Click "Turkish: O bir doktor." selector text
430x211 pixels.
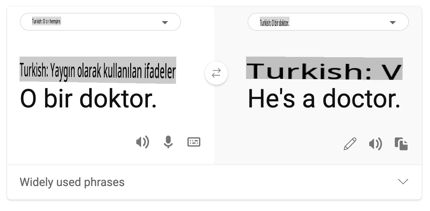[275, 23]
